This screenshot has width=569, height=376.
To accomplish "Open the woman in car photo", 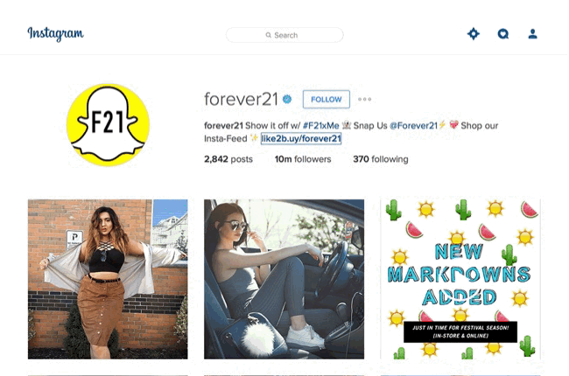I will point(284,279).
